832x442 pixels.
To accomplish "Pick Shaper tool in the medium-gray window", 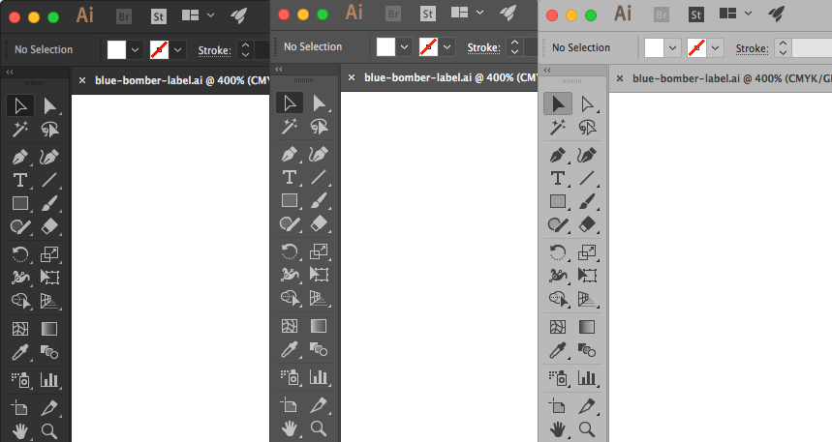I will pyautogui.click(x=290, y=223).
